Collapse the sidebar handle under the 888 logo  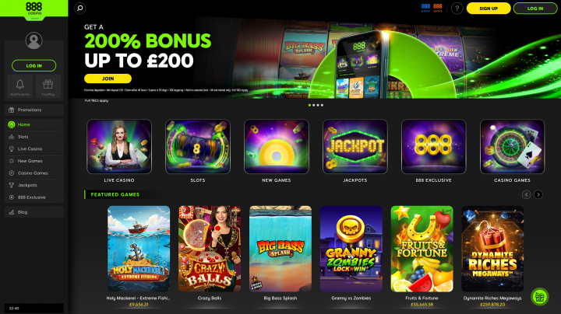tap(35, 18)
